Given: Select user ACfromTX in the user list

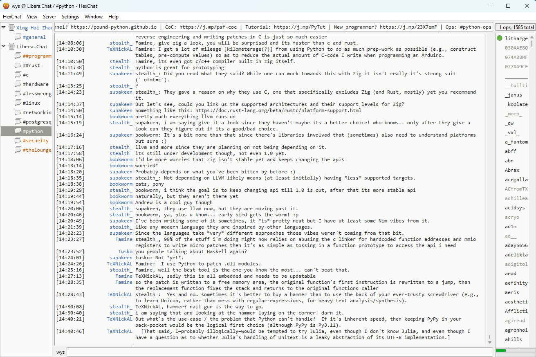Looking at the screenshot, I should [x=516, y=189].
